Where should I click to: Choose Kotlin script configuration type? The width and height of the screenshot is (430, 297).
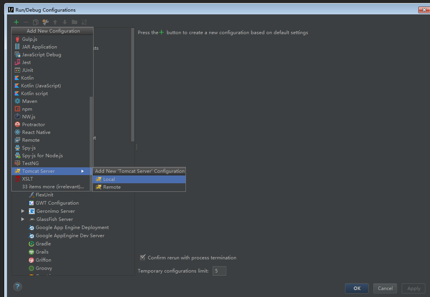[50, 94]
